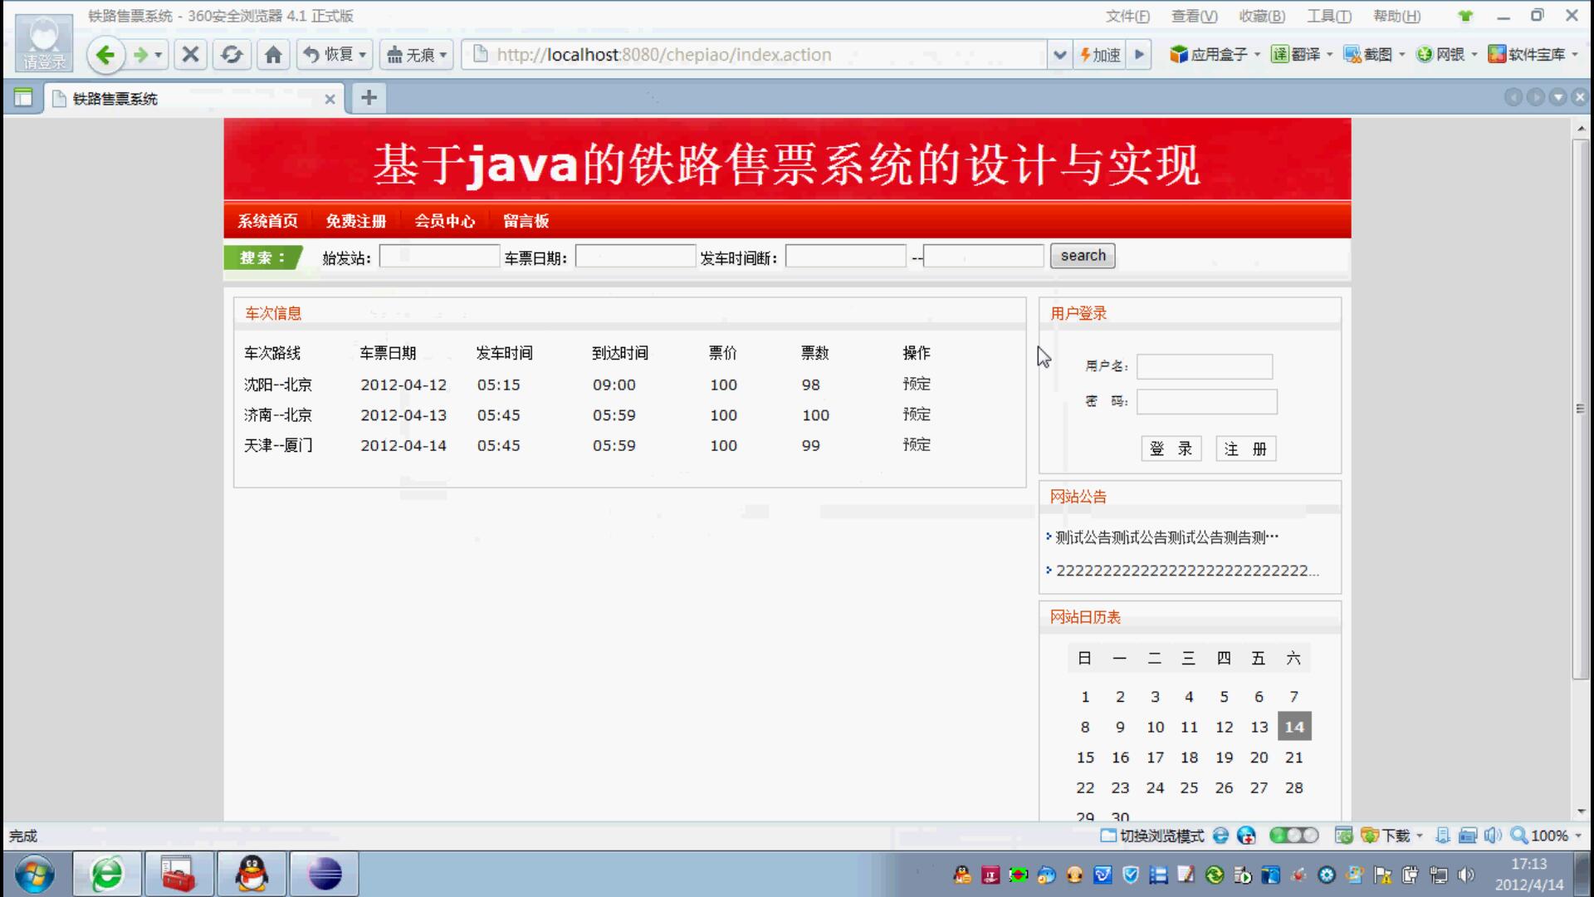Click the page vertical scrollbar thumb
Viewport: 1594px width, 897px height.
click(1581, 409)
